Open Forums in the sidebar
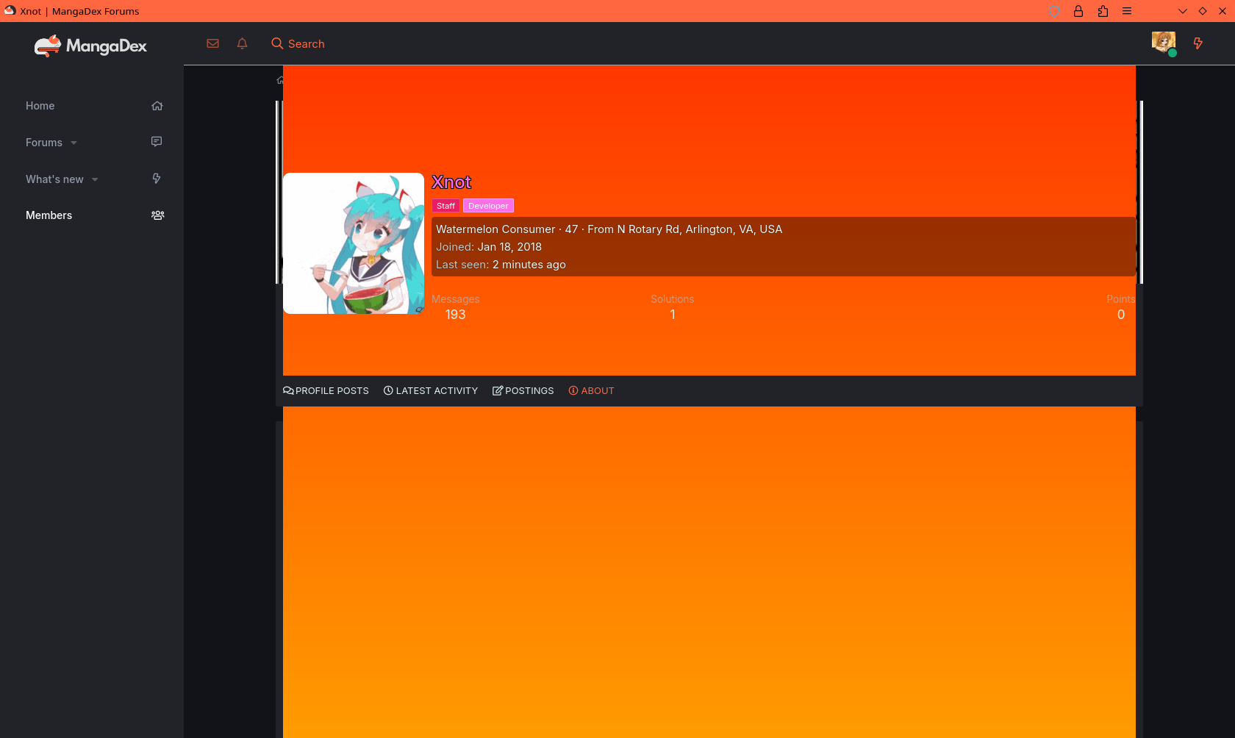This screenshot has width=1235, height=738. (44, 143)
